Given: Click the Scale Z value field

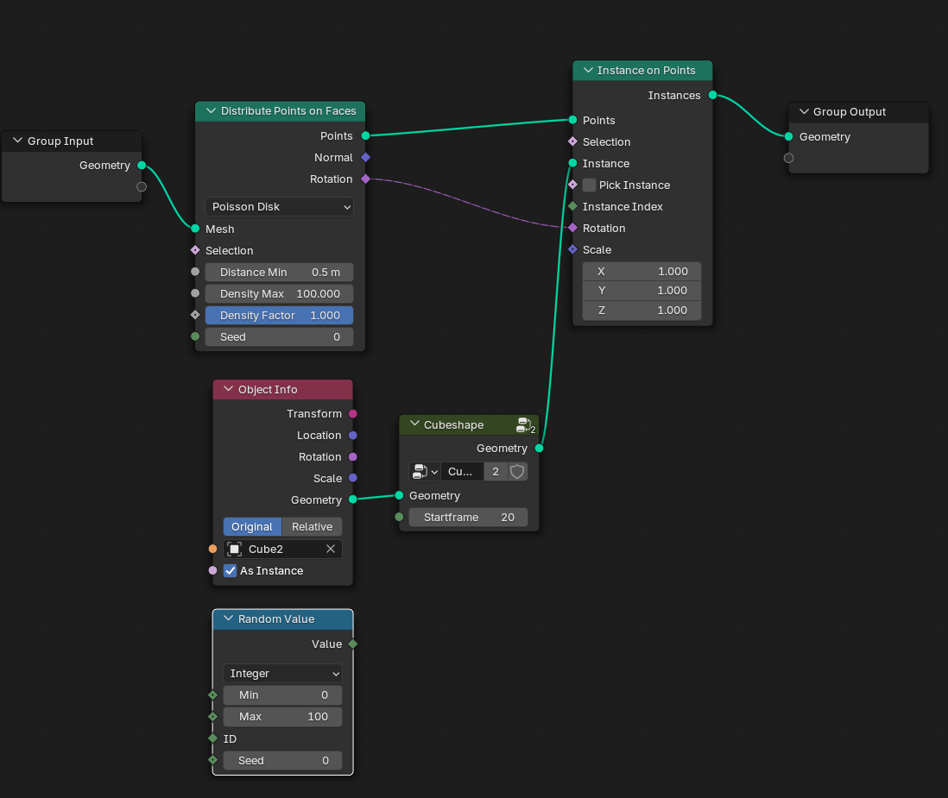Looking at the screenshot, I should click(642, 310).
